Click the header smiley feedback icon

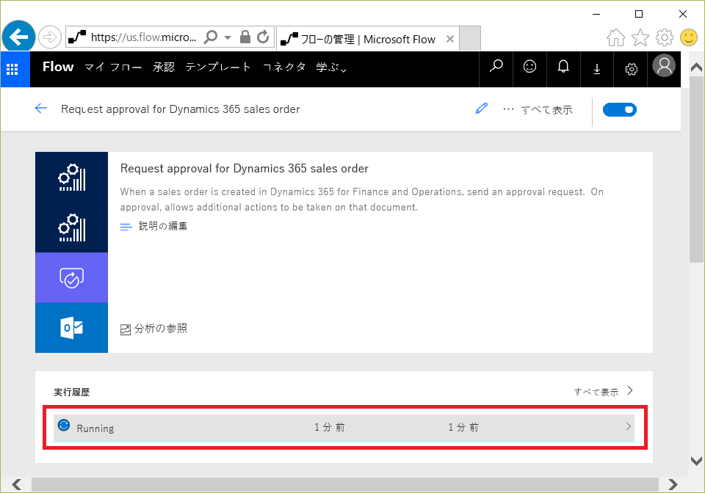coord(529,67)
